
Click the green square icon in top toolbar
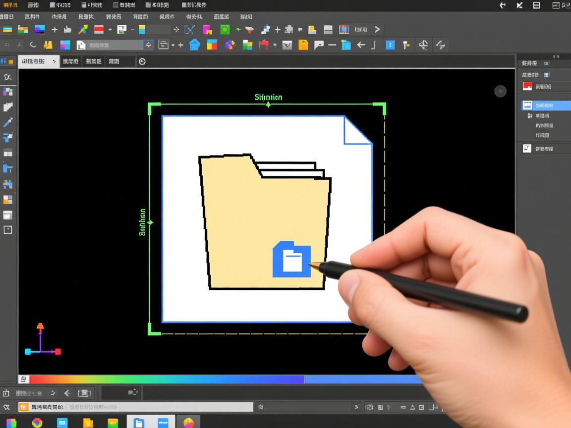225,29
